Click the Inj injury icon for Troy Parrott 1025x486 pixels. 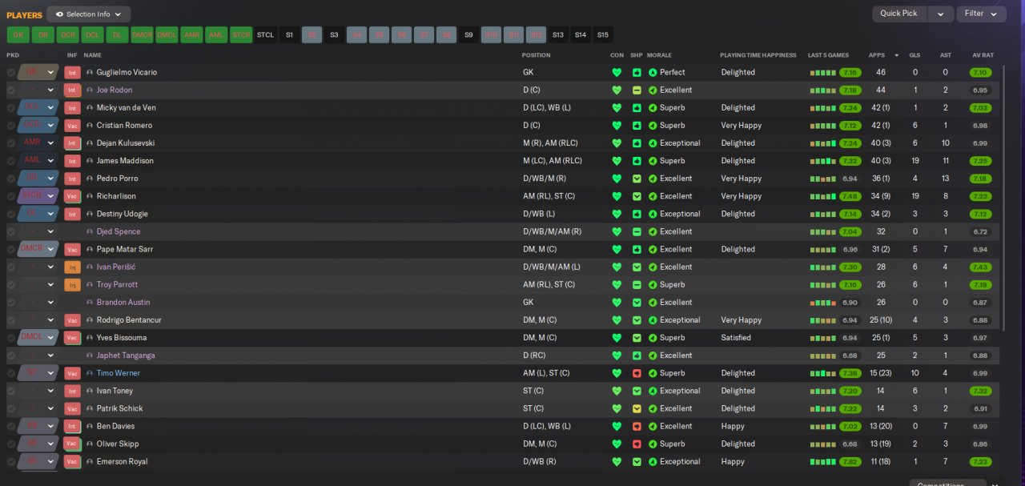(x=72, y=284)
